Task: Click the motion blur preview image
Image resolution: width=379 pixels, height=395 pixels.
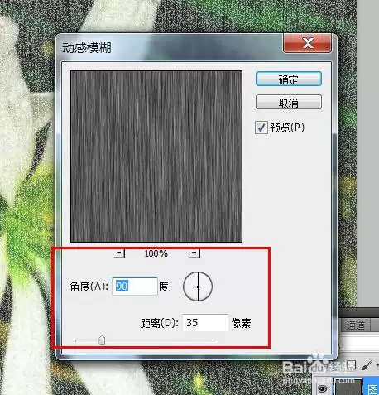Action: 156,157
